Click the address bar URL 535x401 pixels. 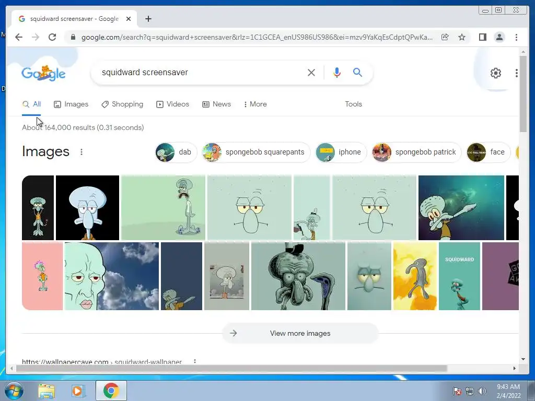pos(257,37)
